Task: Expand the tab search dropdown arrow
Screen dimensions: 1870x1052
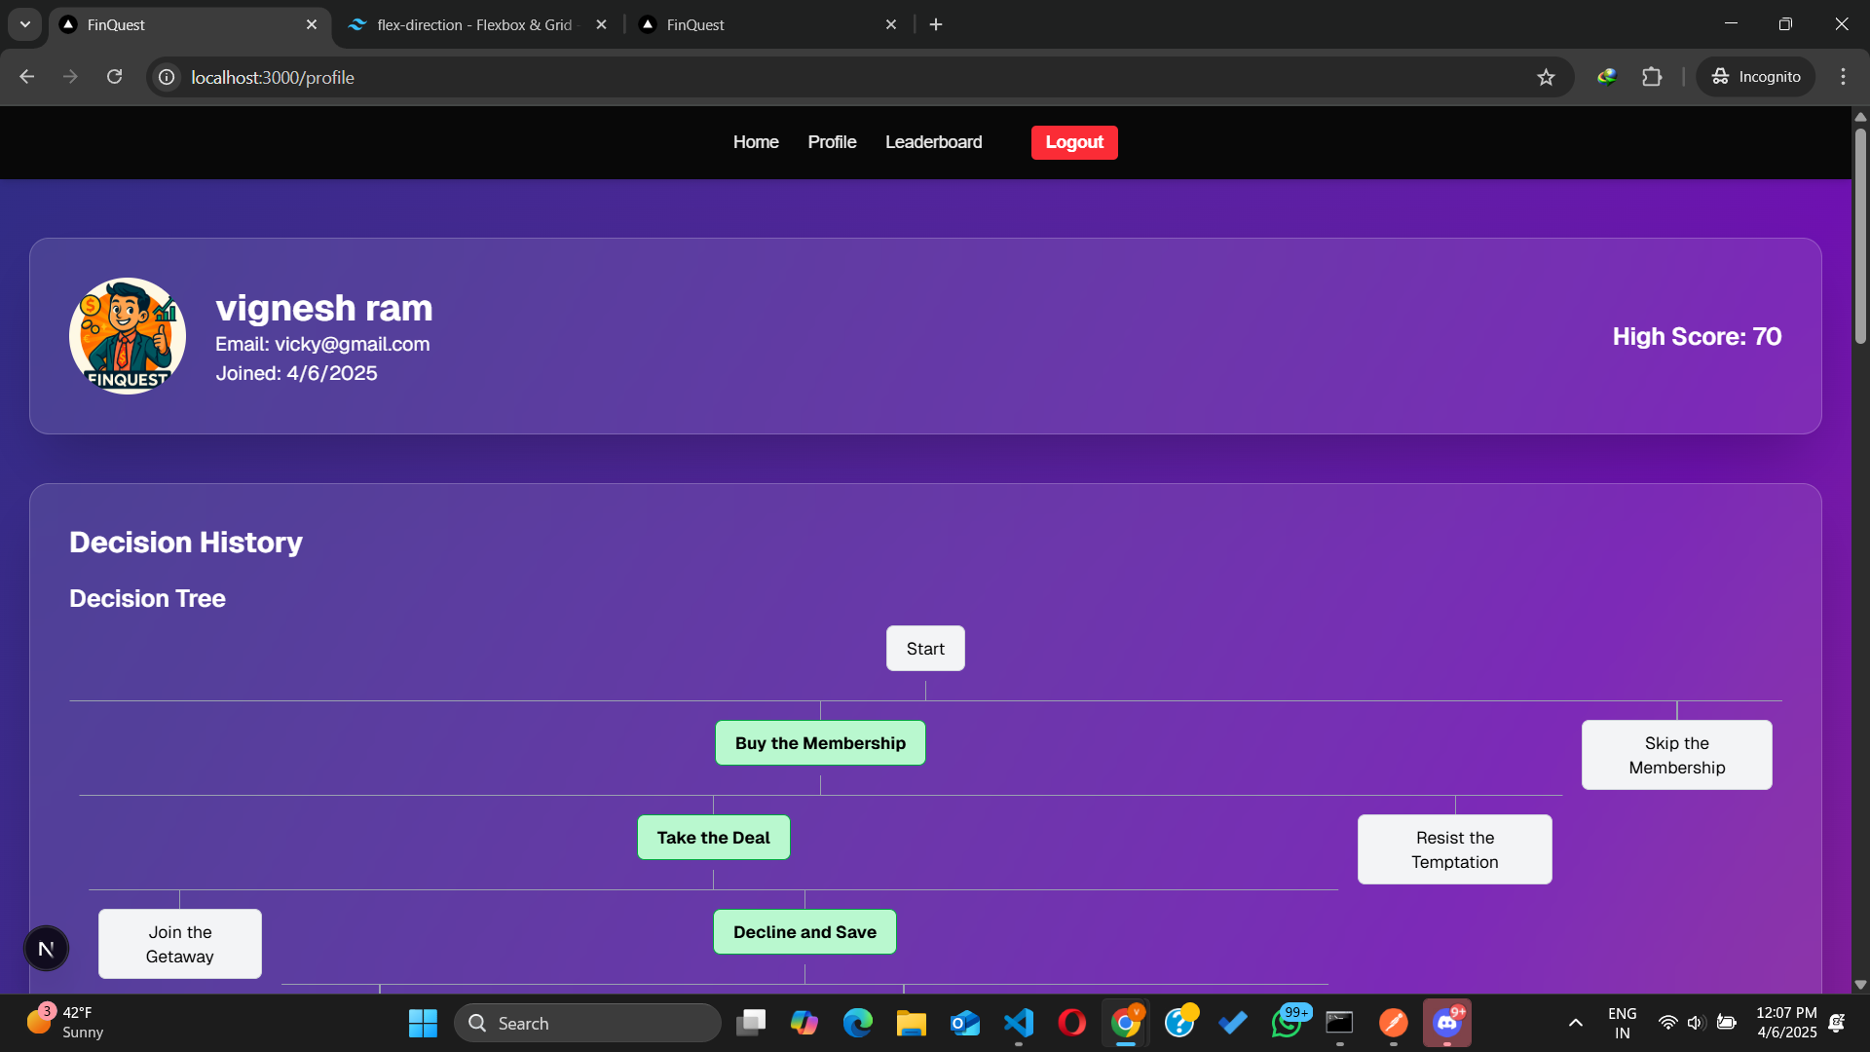Action: click(25, 24)
